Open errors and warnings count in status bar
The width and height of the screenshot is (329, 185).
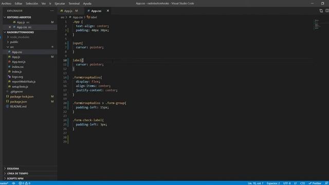click(x=24, y=183)
